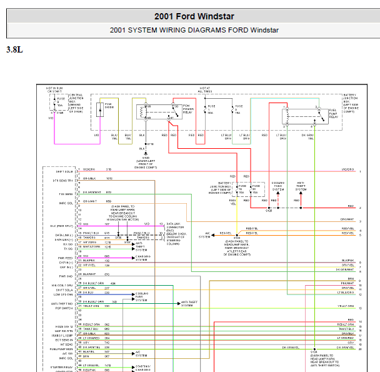
Task: Click "COOLING FANS SYSTEM" above the dashed red arrow
Action: pos(278,186)
